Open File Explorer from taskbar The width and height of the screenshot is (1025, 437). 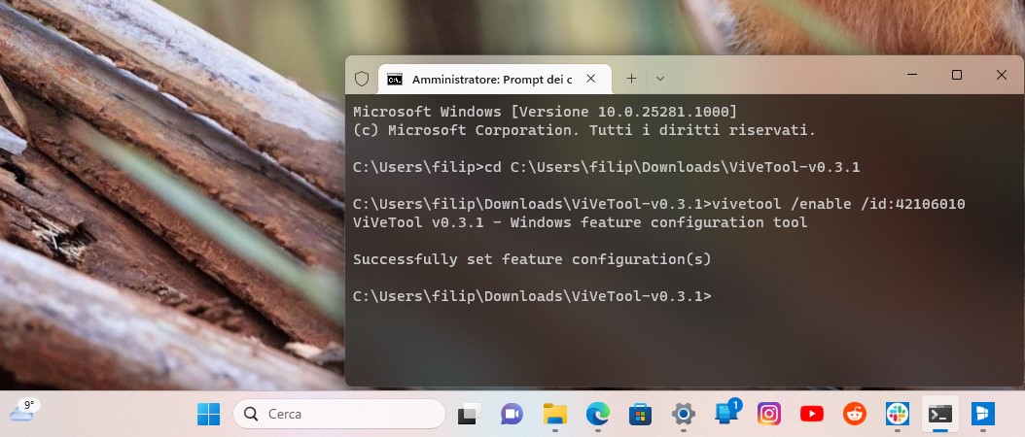[555, 414]
